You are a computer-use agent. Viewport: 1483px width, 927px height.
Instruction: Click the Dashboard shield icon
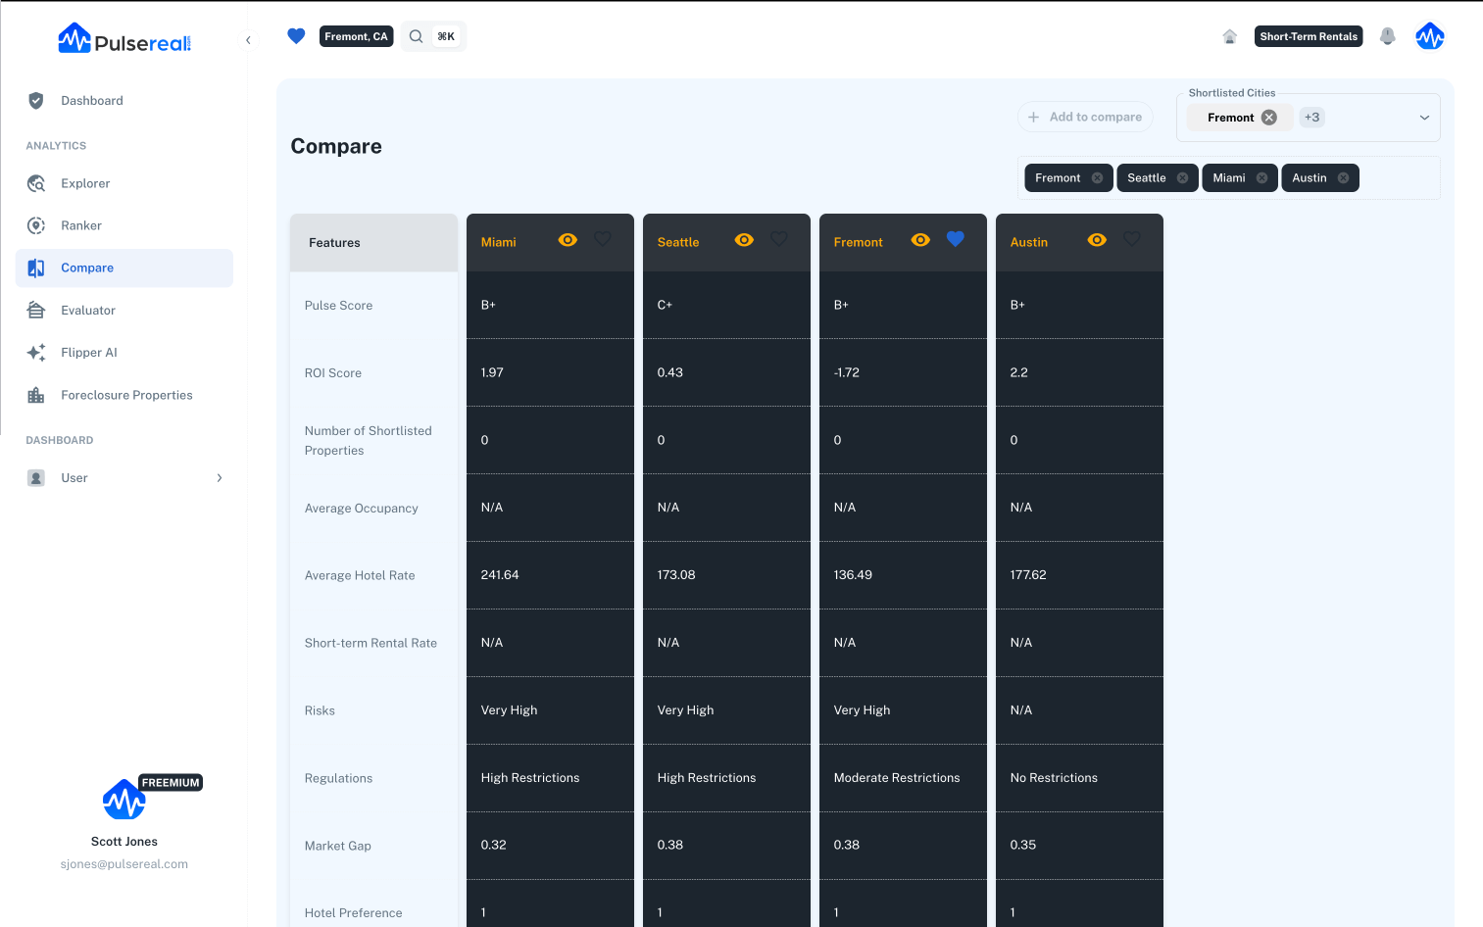pos(36,100)
